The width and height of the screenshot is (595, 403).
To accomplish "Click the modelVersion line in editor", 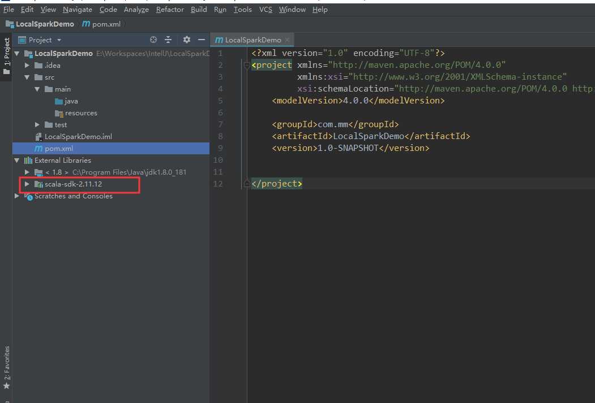I will coord(358,101).
